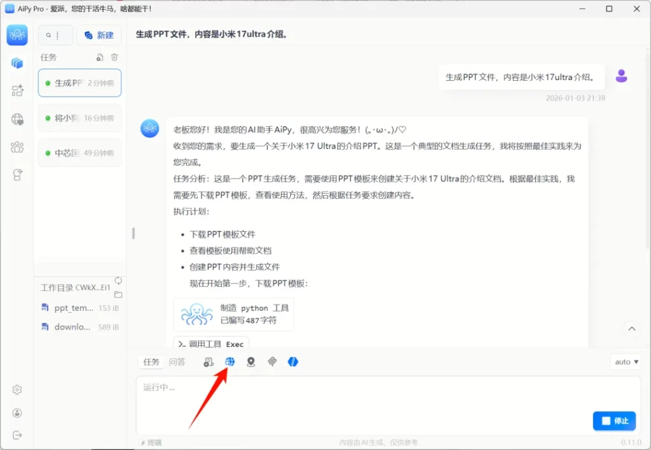Click the task search field
Screen dimensions: 651x450
coord(56,35)
